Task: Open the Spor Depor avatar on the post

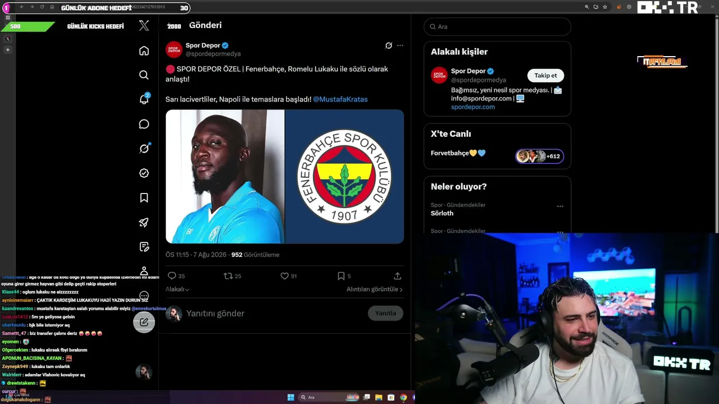Action: click(x=174, y=49)
